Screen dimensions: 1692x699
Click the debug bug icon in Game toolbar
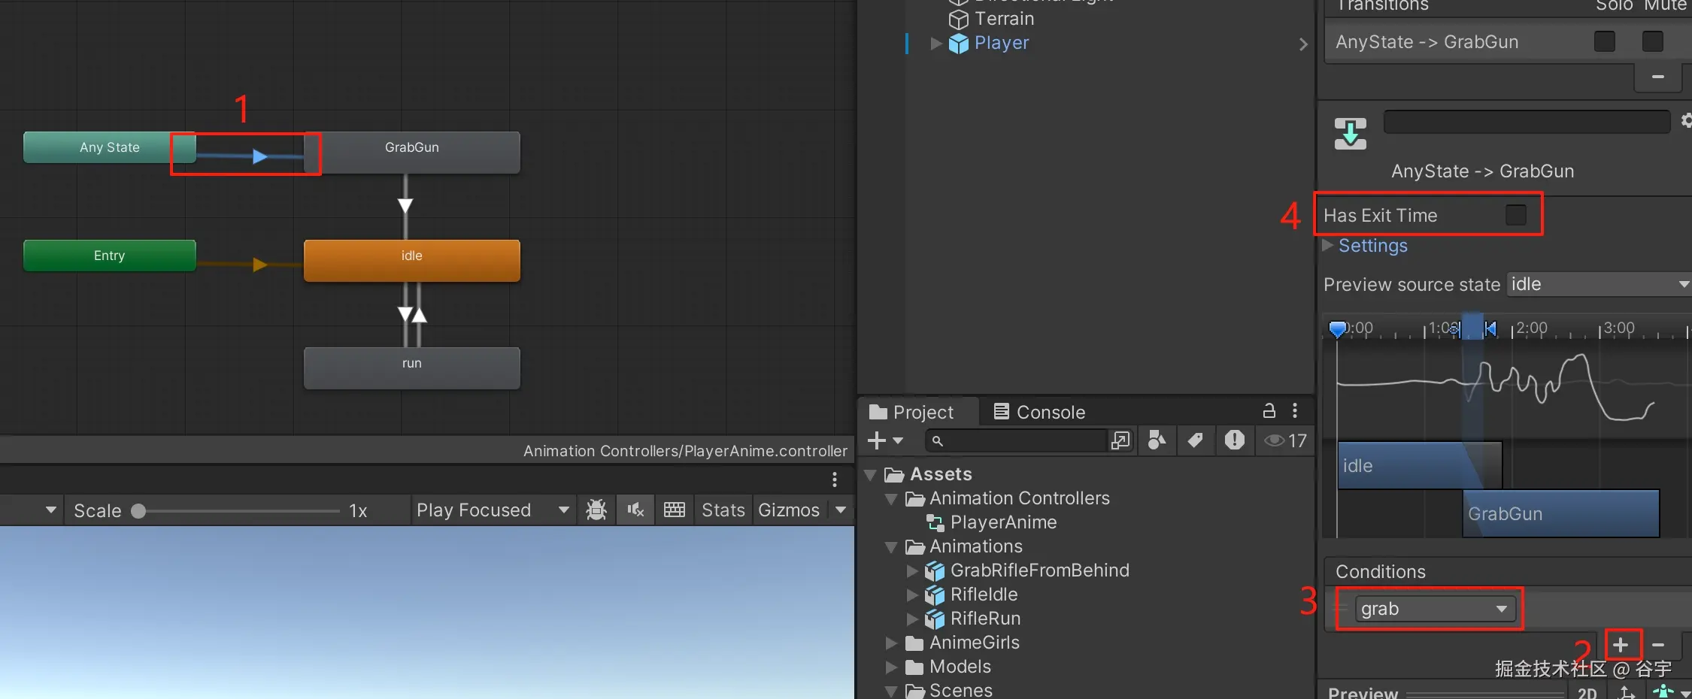(596, 510)
